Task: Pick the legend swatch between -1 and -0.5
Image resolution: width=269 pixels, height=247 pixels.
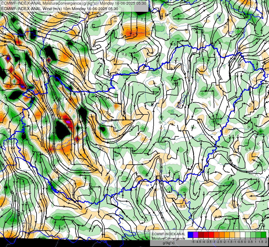Action: (237, 235)
